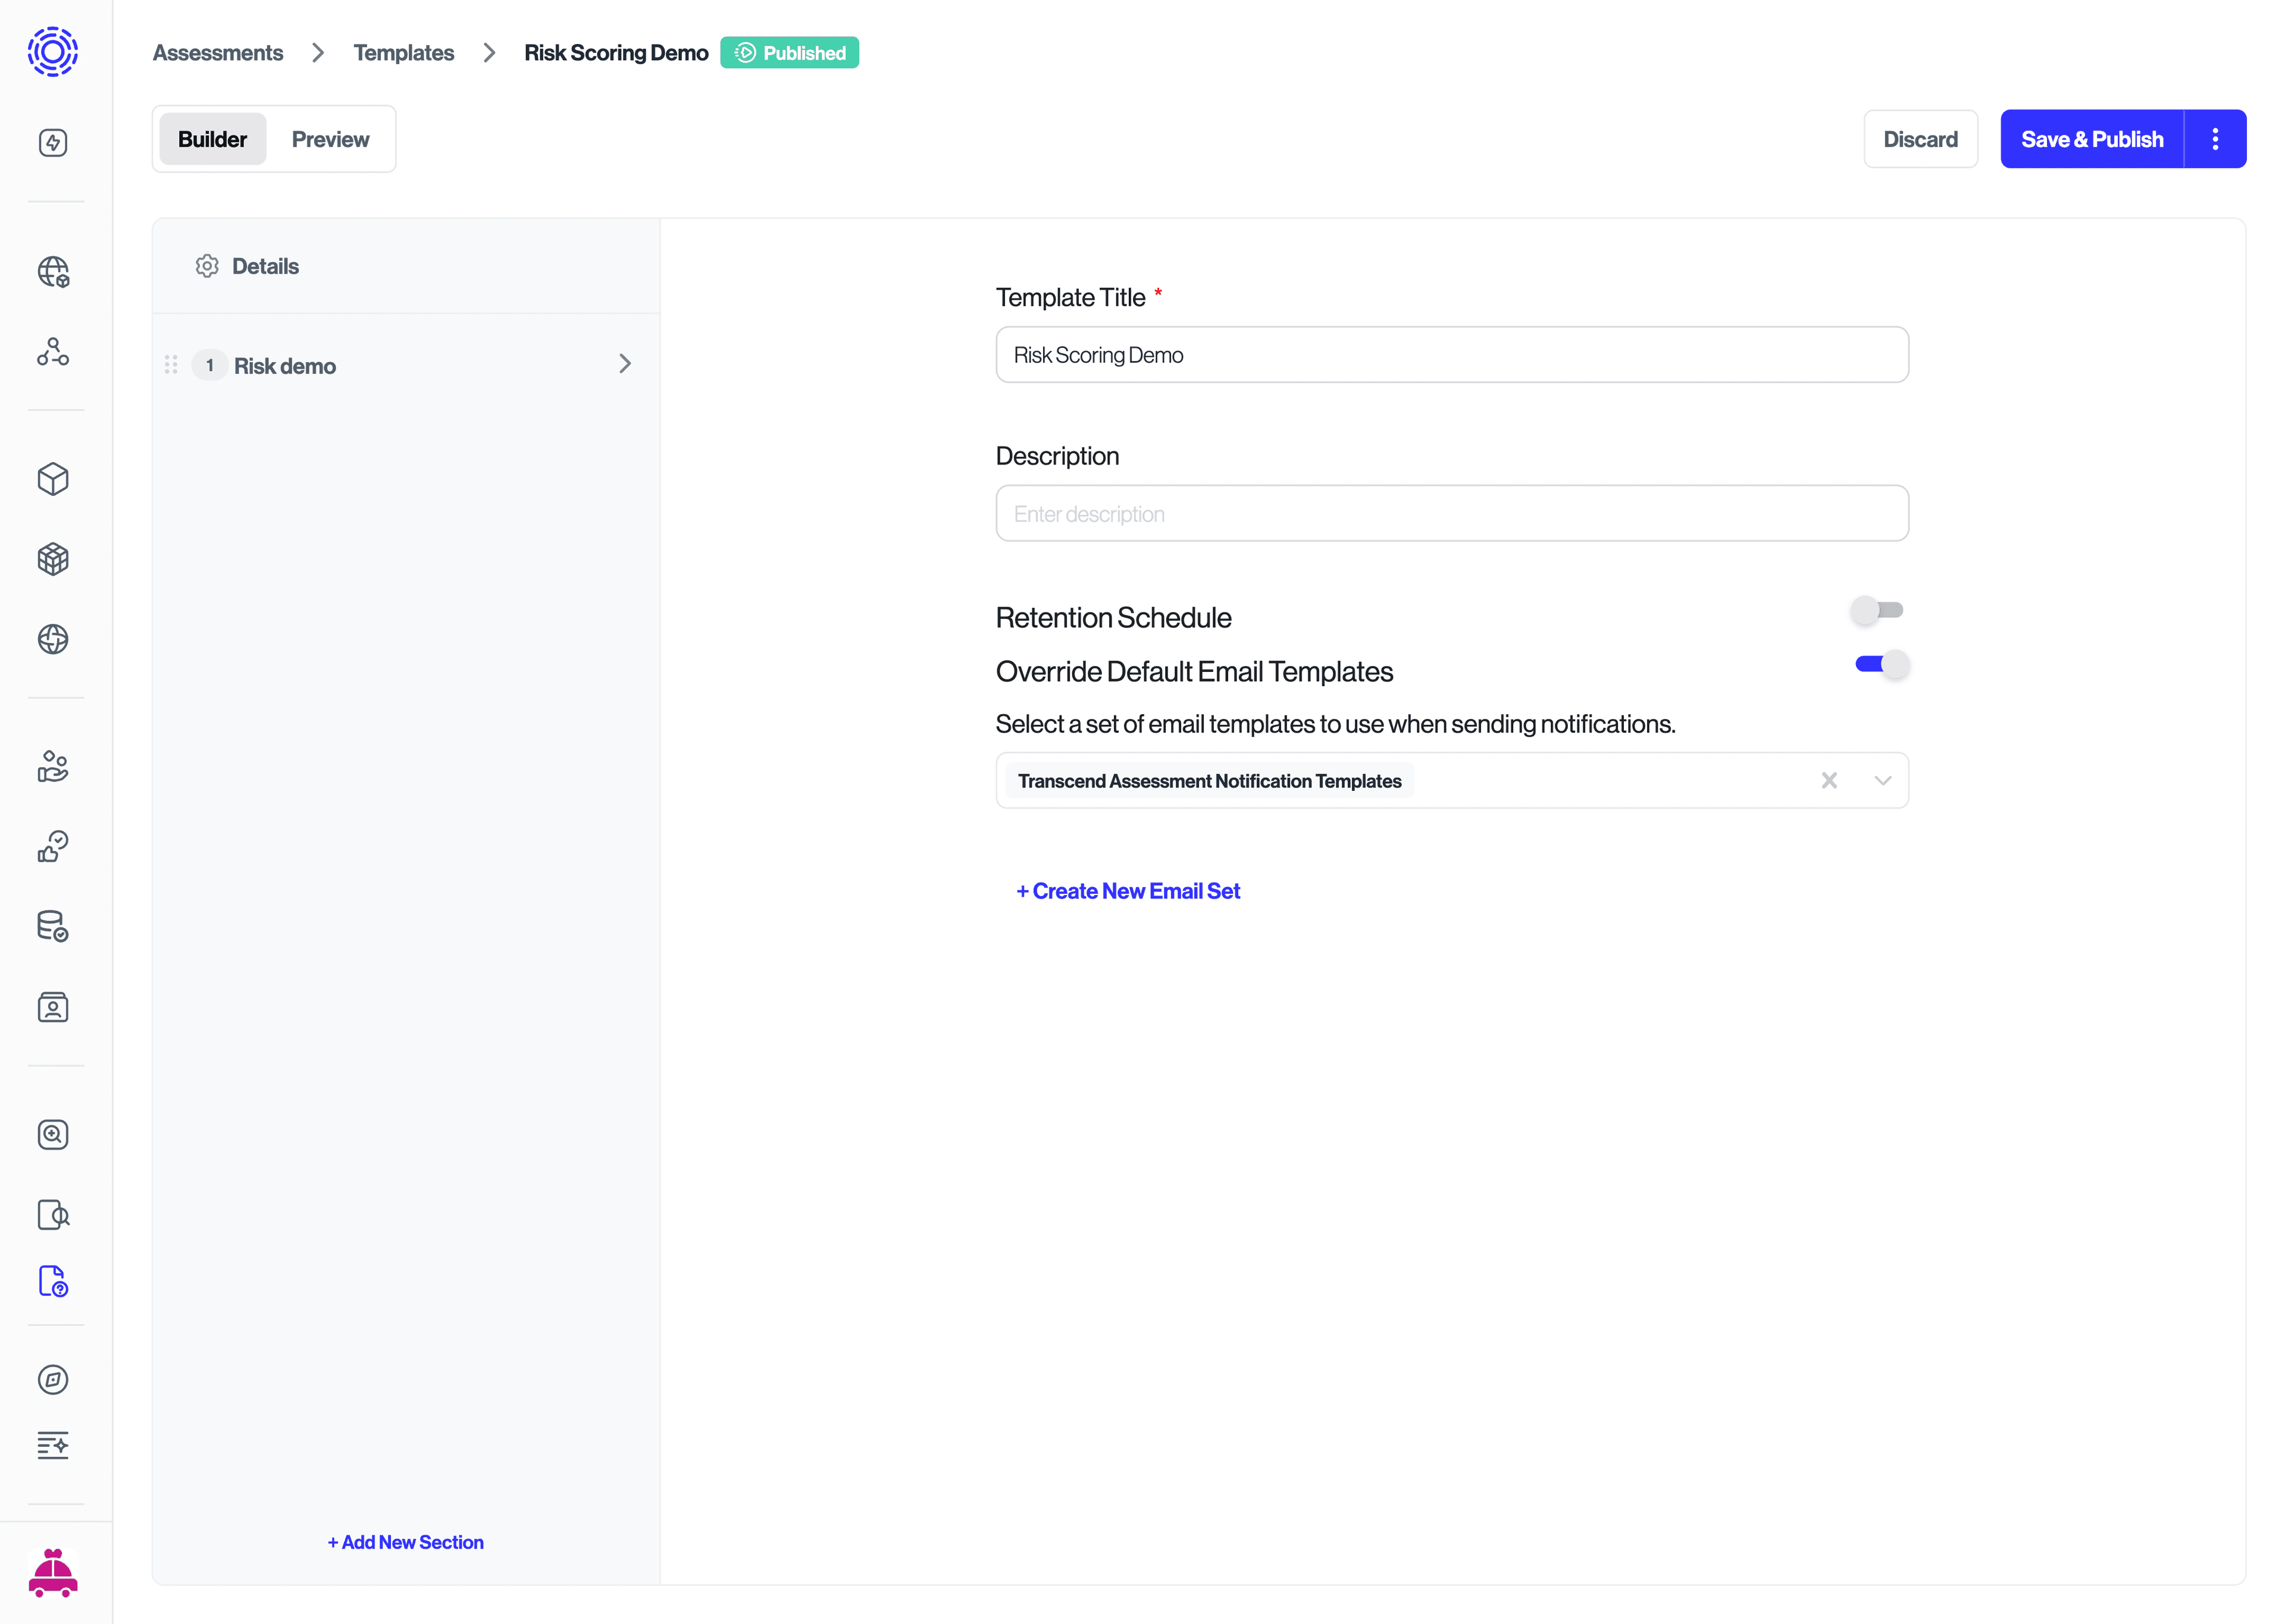Screen dimensions: 2285x1624
Task: Expand the Risk demo section chevron
Action: coord(625,364)
